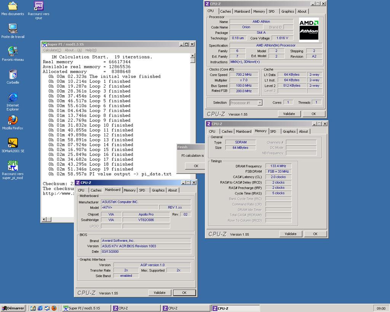Click the taskbar clock showing 09:00

pos(381,308)
